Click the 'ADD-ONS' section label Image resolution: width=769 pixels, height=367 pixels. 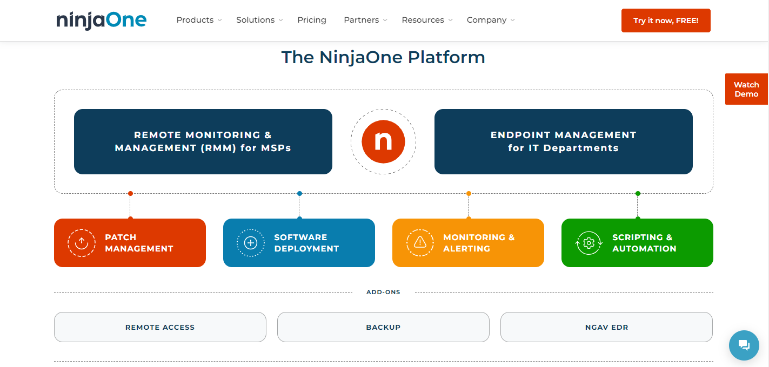click(383, 292)
